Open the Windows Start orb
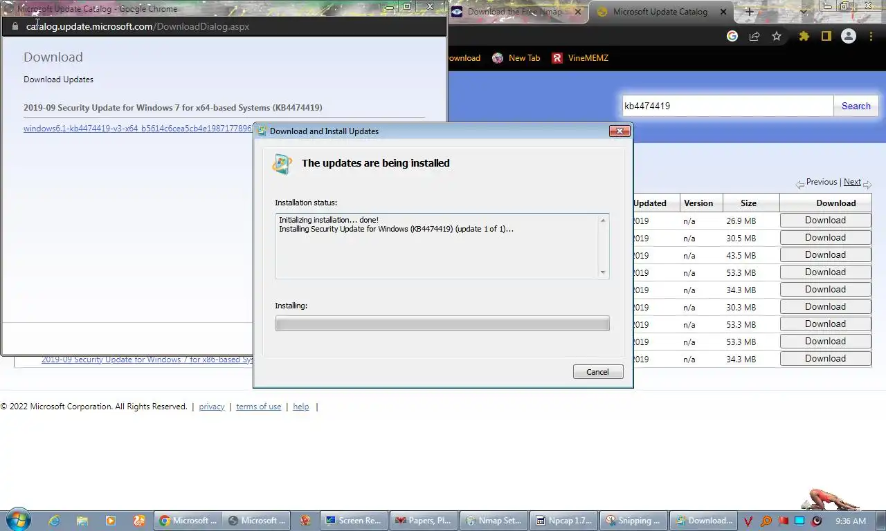Viewport: 886px width, 531px height. 17,520
